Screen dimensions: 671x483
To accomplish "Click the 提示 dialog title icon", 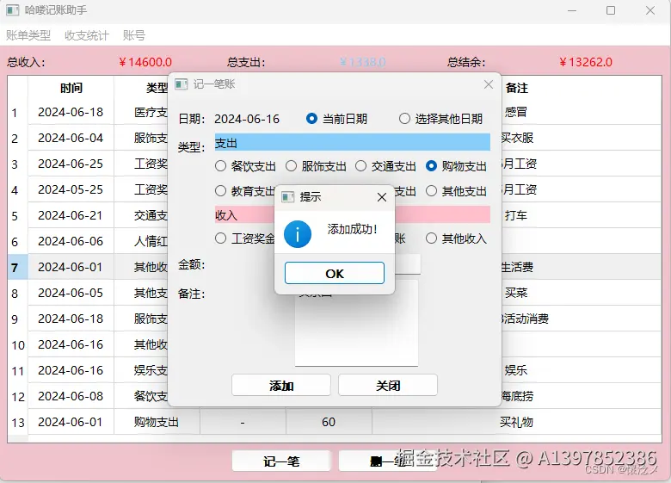I will pos(287,197).
